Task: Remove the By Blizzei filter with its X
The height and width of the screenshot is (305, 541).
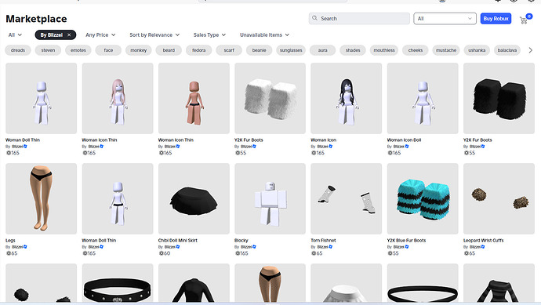Action: [69, 34]
